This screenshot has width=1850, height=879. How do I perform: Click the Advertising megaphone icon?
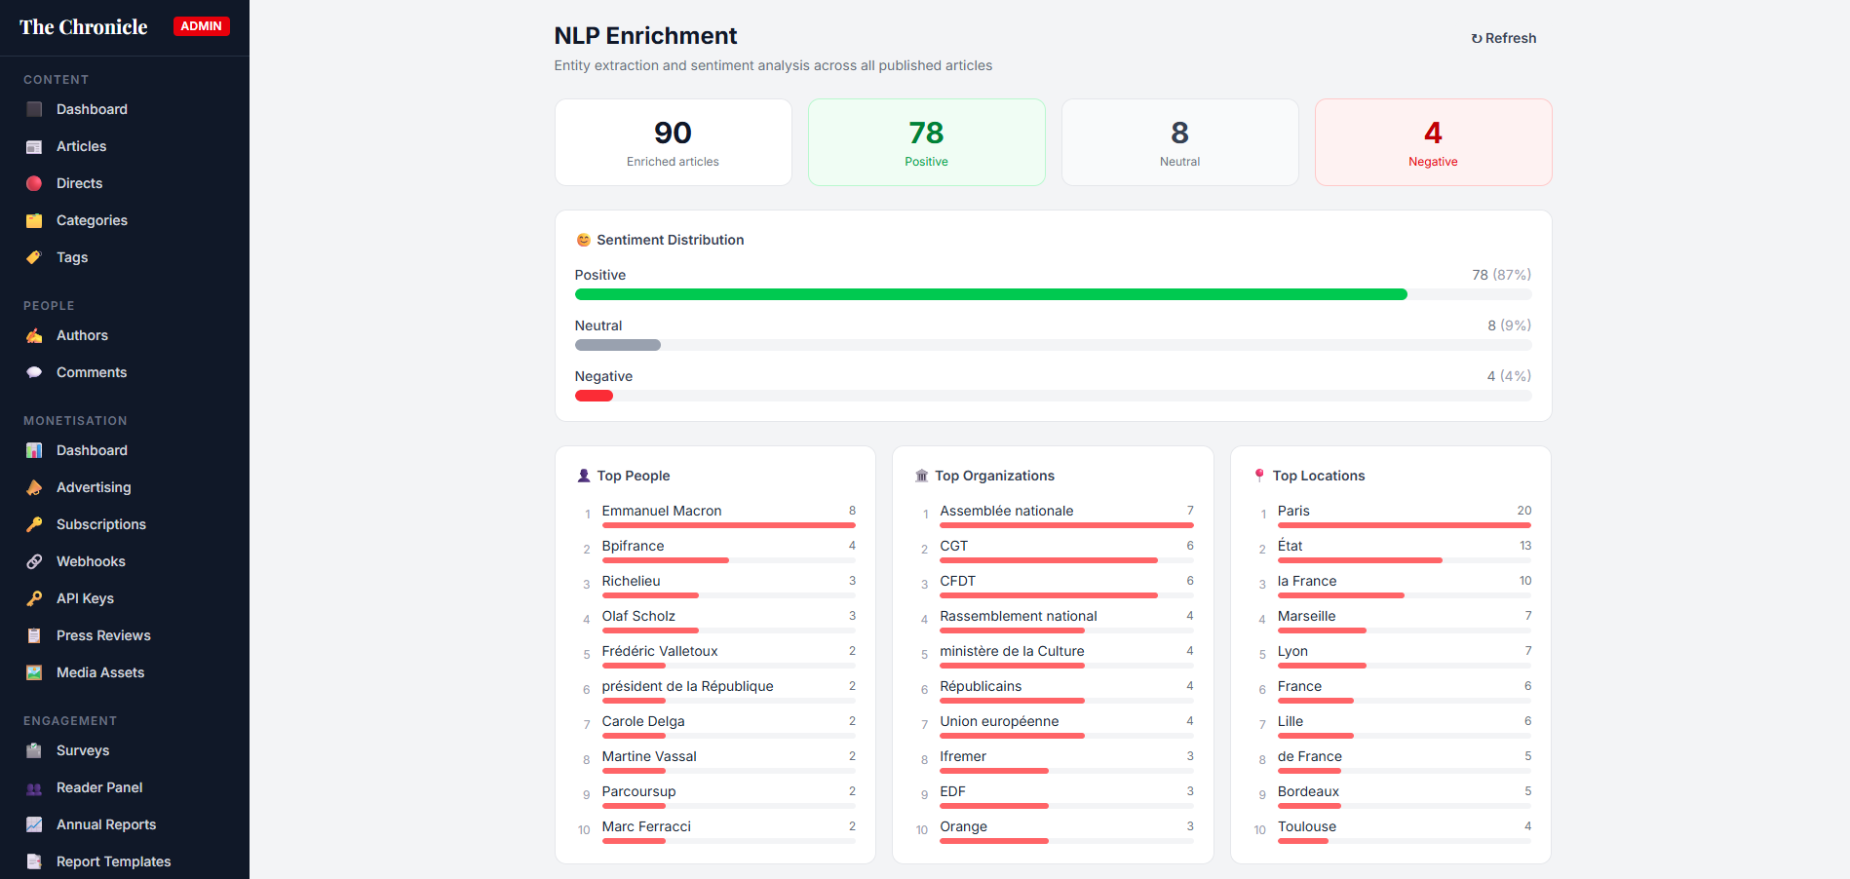click(x=34, y=487)
